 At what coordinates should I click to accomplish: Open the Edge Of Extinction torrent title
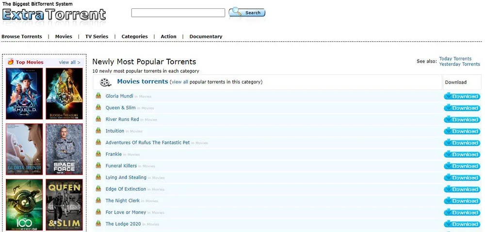coord(126,189)
